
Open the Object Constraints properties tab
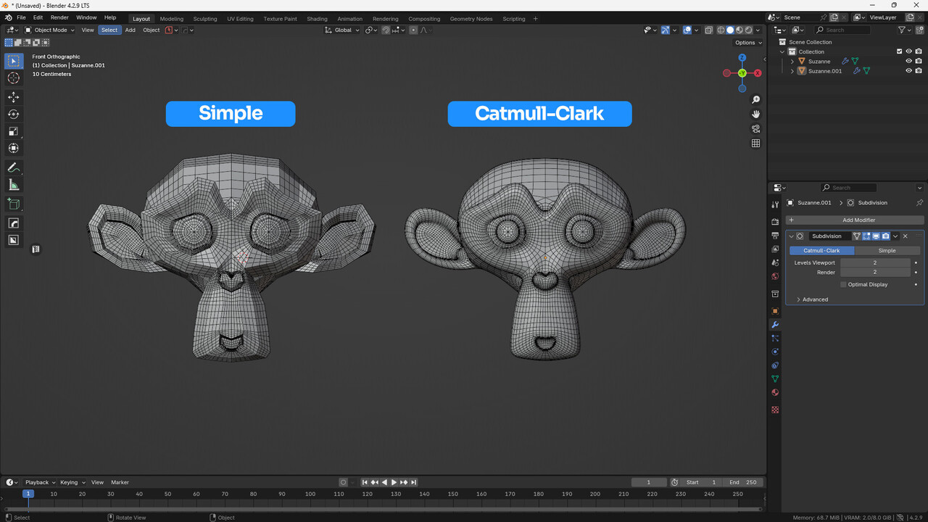pos(775,365)
